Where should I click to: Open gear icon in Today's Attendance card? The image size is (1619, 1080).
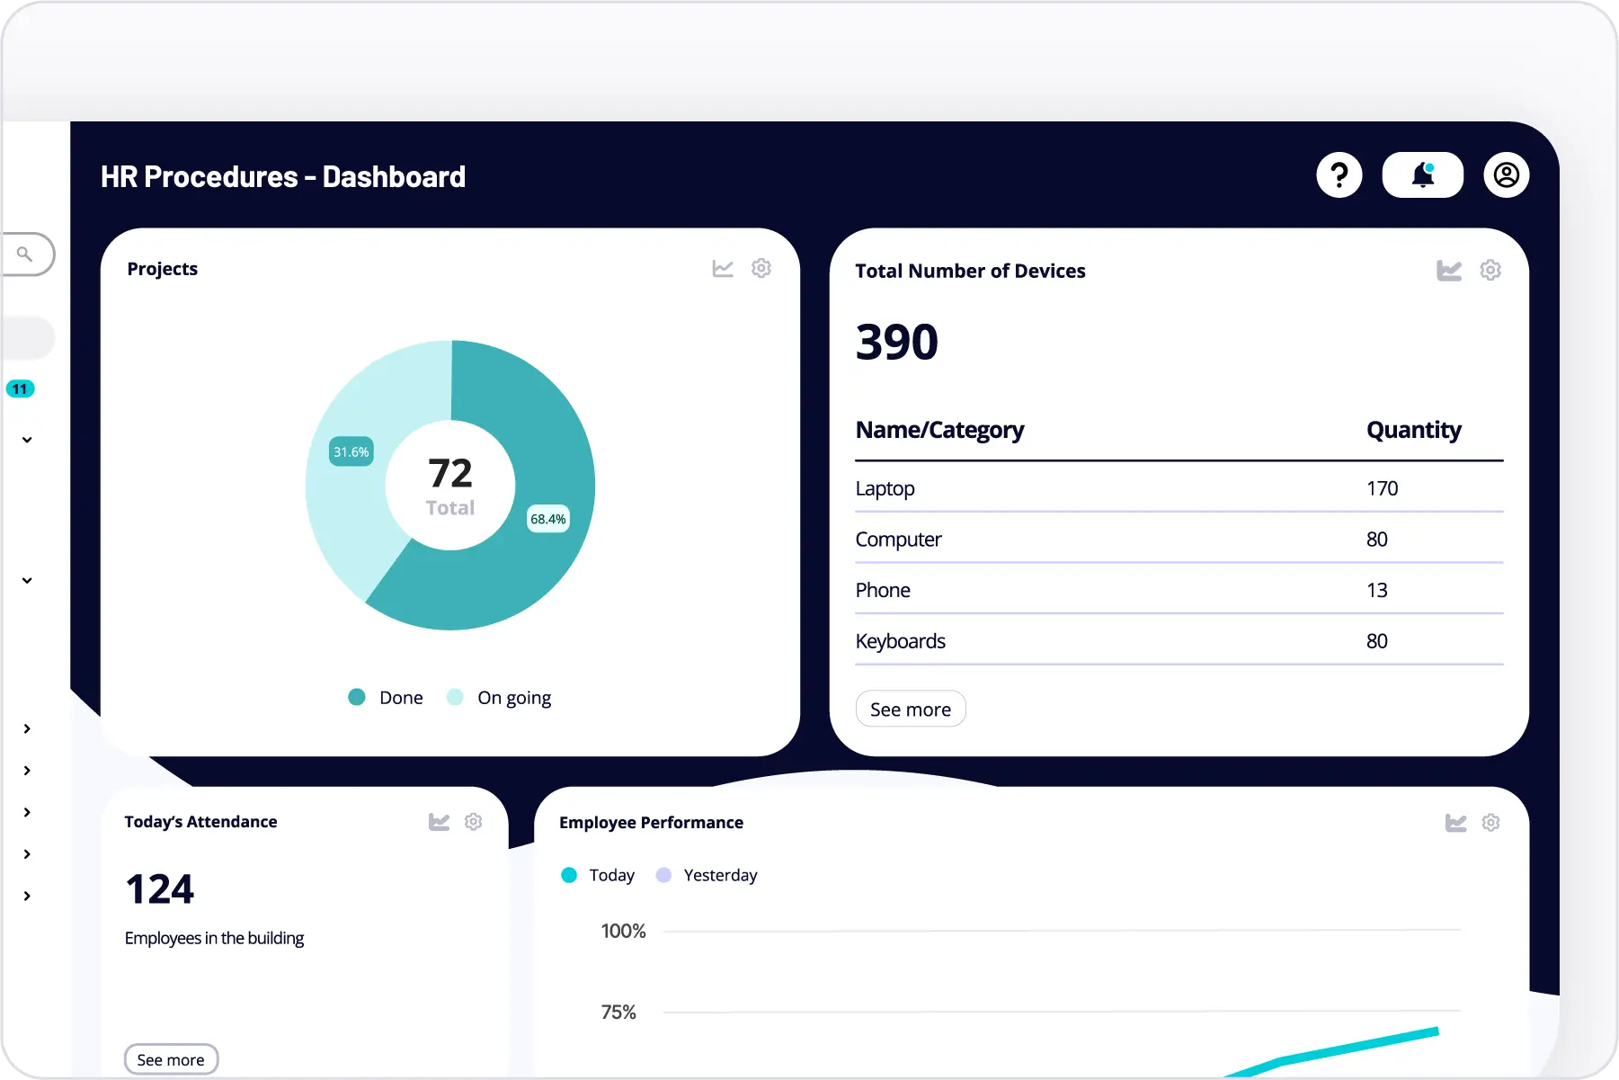point(474,822)
